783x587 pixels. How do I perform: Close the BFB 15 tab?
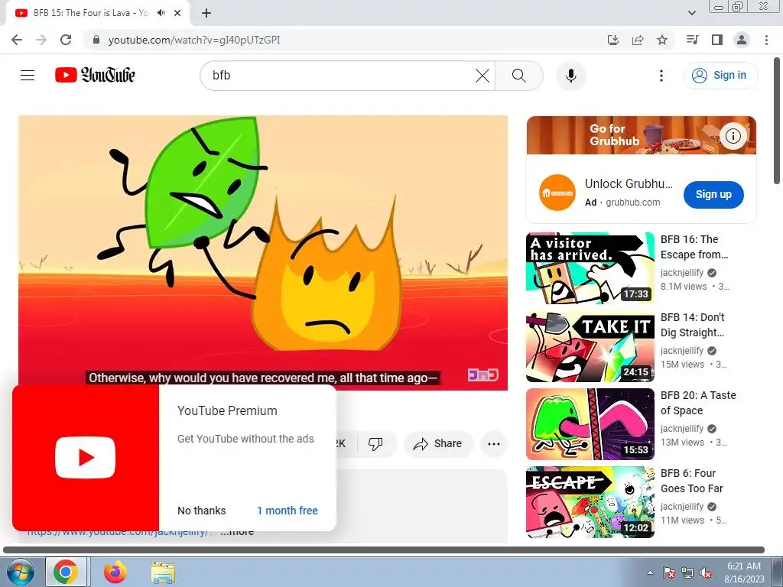pos(177,13)
